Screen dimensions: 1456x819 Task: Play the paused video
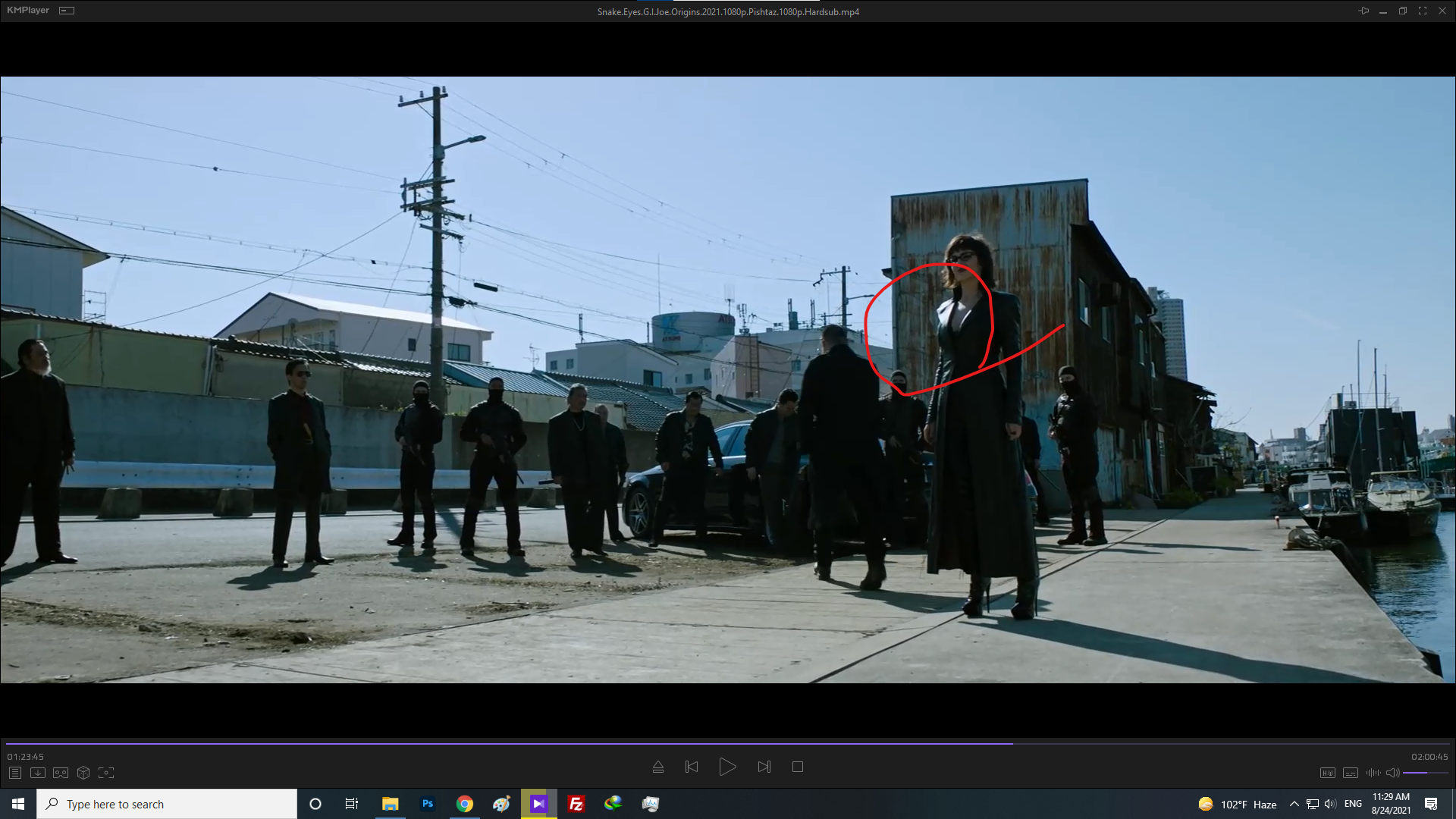(727, 767)
